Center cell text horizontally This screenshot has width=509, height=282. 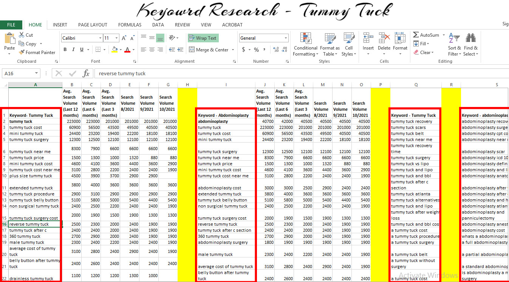click(152, 50)
